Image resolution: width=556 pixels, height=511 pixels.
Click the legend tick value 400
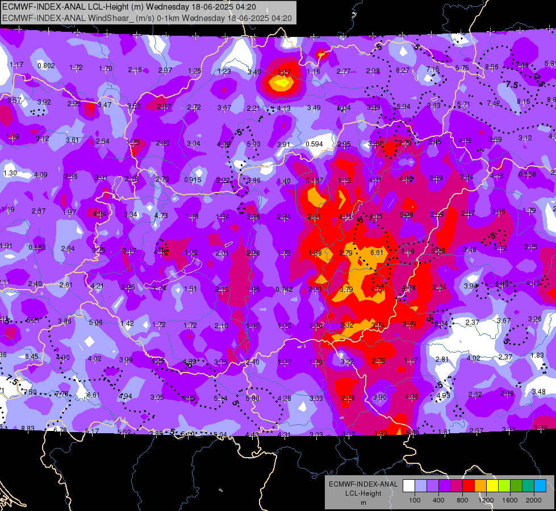(438, 500)
